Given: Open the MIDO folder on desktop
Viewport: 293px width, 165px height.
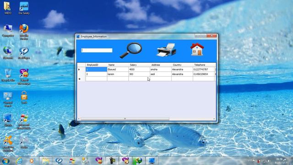Looking at the screenshot, I should click(x=7, y=8).
